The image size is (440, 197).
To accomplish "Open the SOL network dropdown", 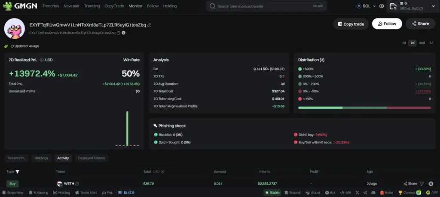I will pos(366,6).
